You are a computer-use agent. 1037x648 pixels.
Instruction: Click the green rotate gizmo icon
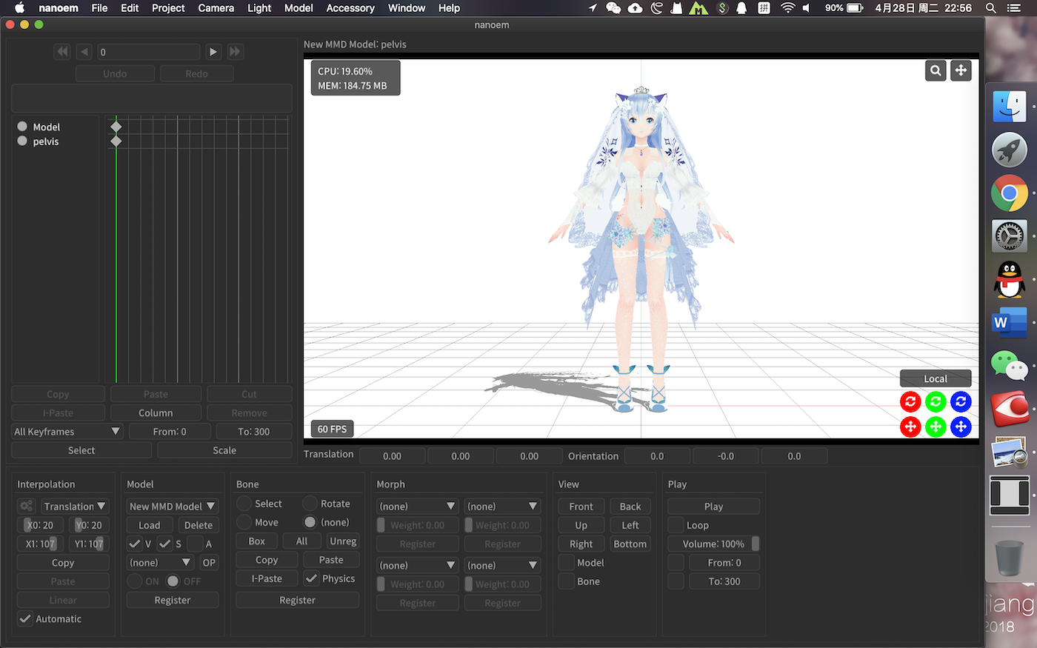tap(936, 401)
